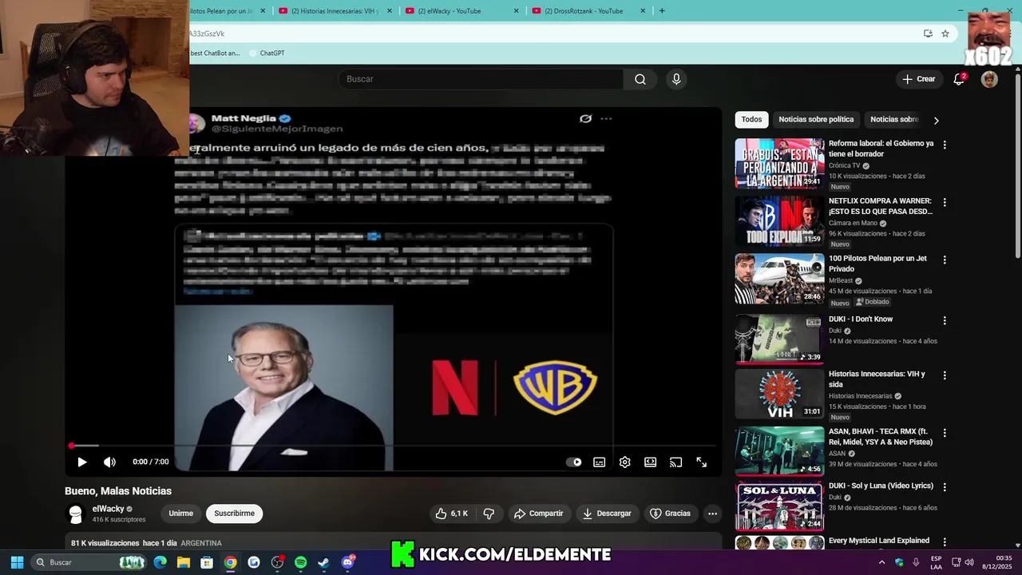Open the elWacky channel avatar
This screenshot has height=575, width=1022.
[x=76, y=514]
